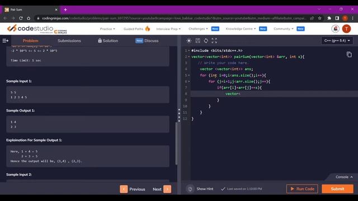Open the locked Solution tab

pos(108,41)
